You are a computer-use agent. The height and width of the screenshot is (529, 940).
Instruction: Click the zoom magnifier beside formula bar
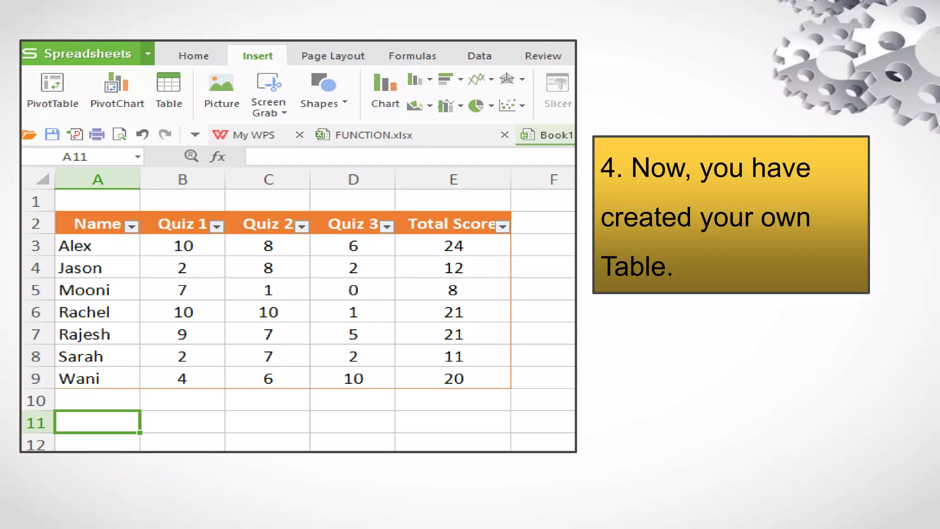pos(191,156)
